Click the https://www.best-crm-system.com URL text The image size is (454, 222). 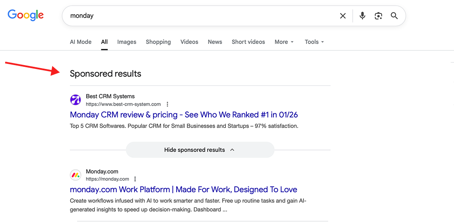click(x=123, y=104)
